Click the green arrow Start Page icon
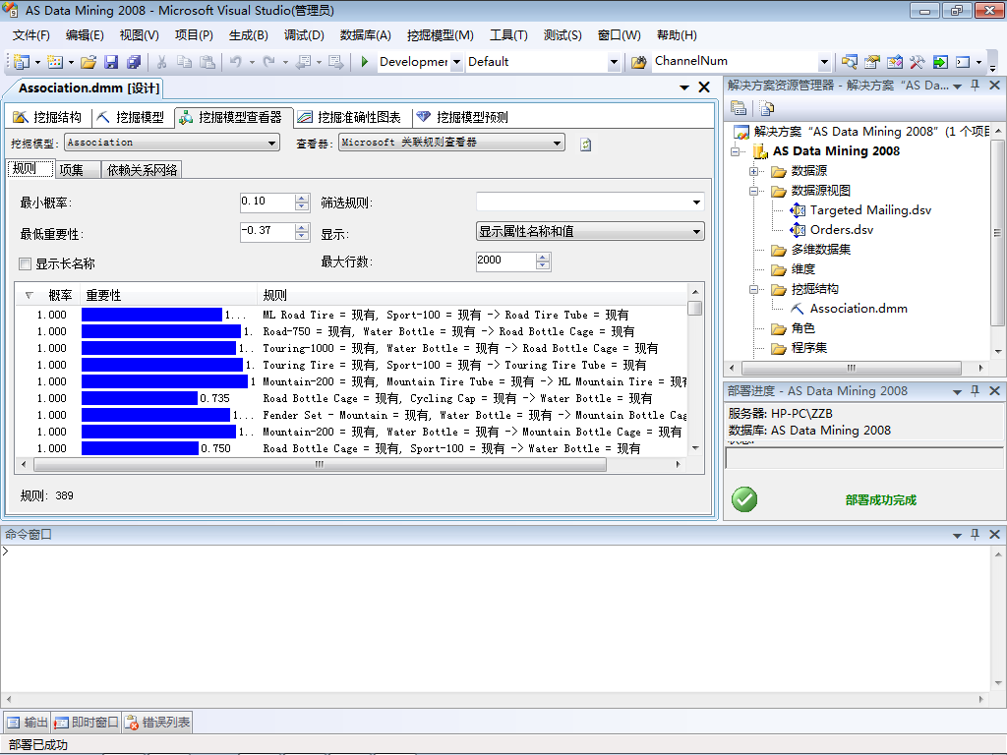1007x755 pixels. click(940, 62)
